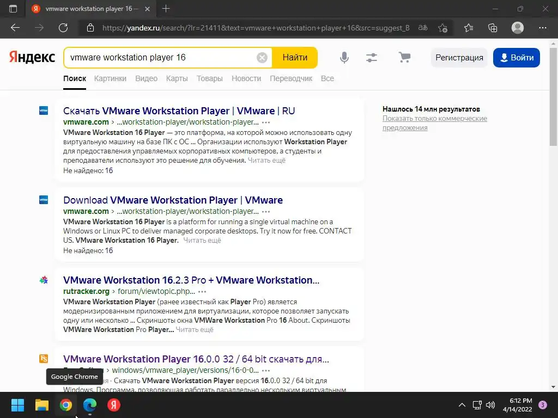The height and width of the screenshot is (418, 558).
Task: Go back to previous page
Action: coord(15,28)
